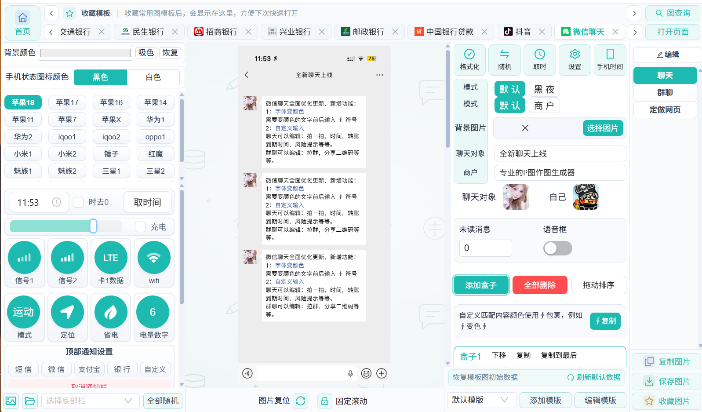Screen dimensions: 702x412
Task: Open the 招商银行 tab
Action: click(x=223, y=32)
